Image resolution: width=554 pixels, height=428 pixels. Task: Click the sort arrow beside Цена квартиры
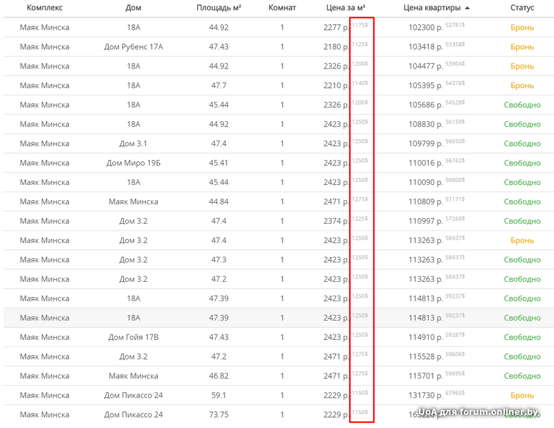[x=467, y=8]
